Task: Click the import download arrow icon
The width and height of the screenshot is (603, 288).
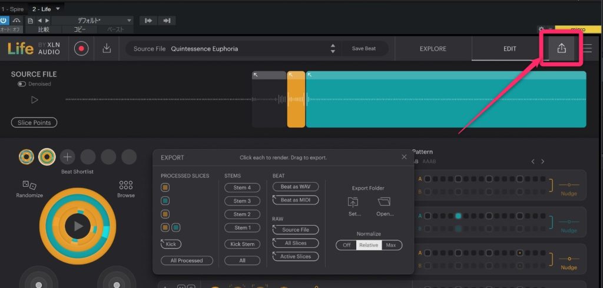Action: point(107,49)
